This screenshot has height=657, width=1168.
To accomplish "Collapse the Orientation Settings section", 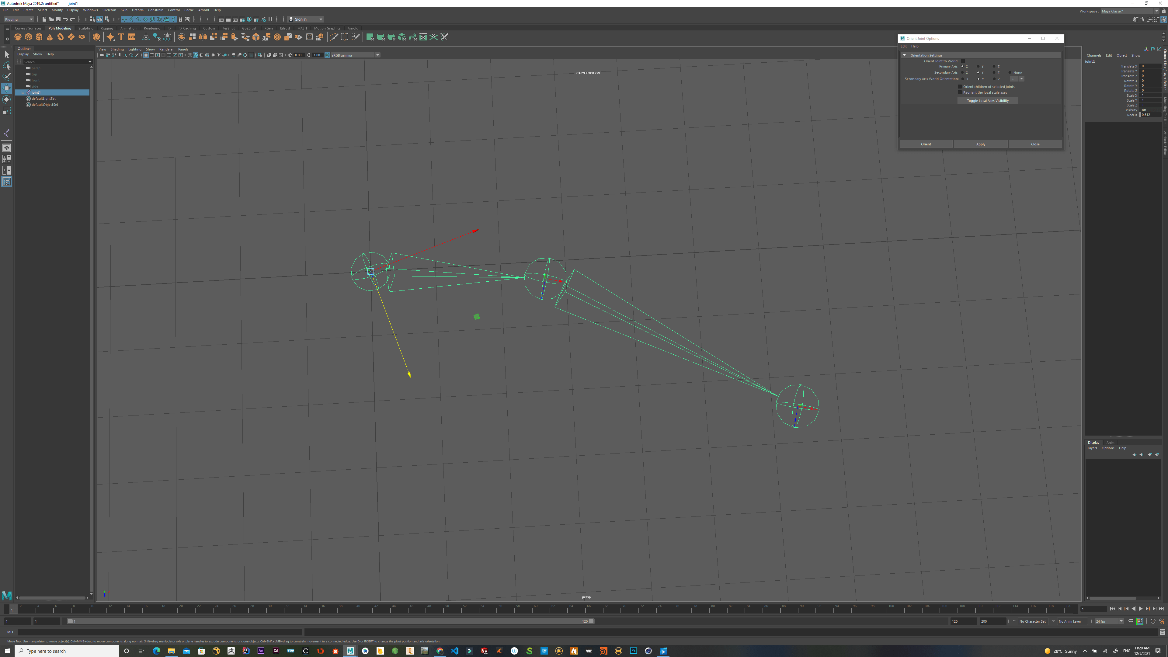I will pyautogui.click(x=905, y=55).
